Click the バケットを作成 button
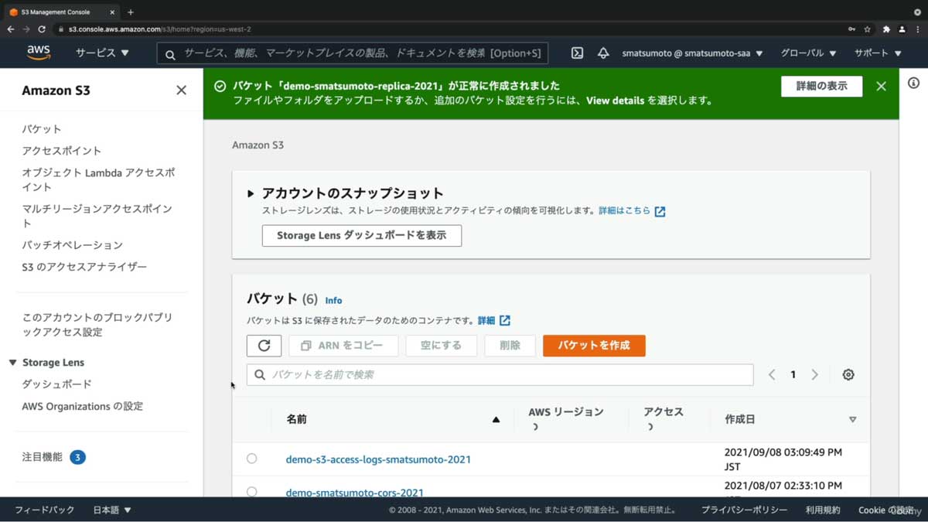 click(594, 346)
